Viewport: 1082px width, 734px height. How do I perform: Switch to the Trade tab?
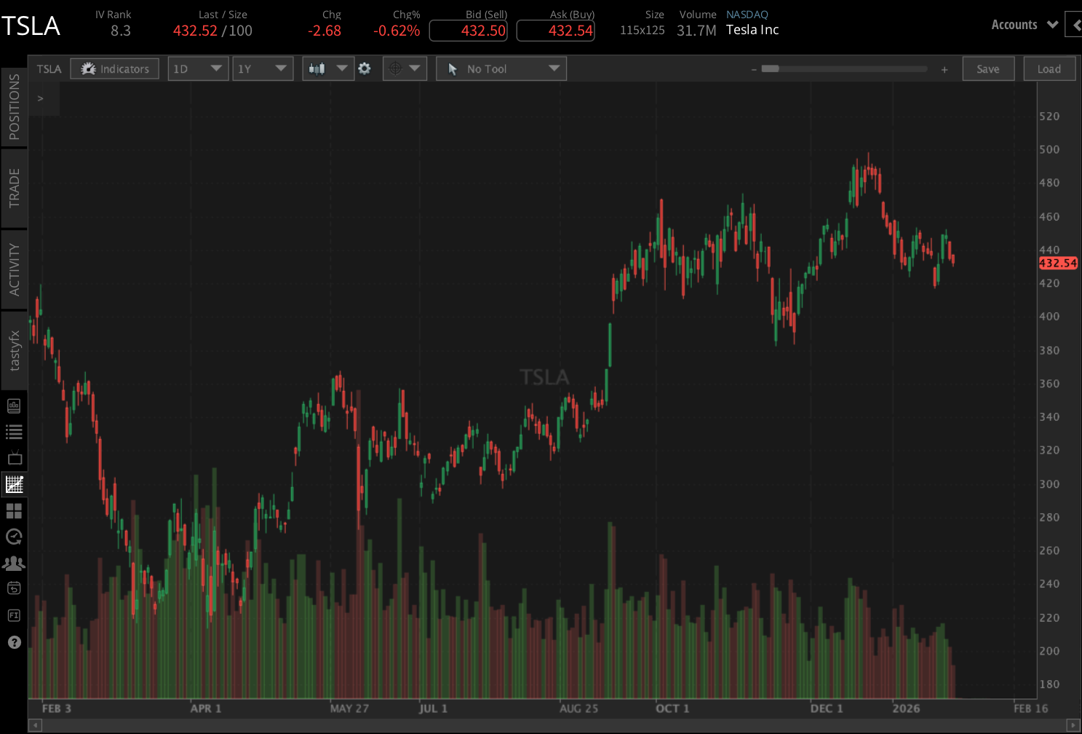click(x=14, y=188)
